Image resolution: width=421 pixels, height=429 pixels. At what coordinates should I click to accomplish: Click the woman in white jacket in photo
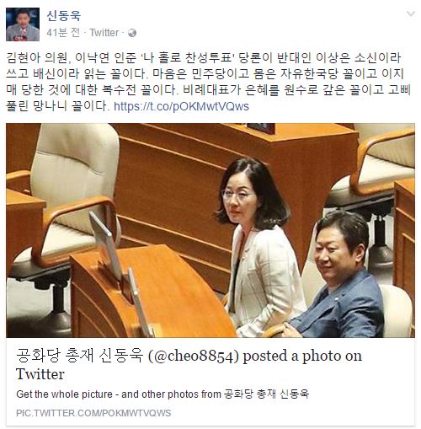point(258,247)
